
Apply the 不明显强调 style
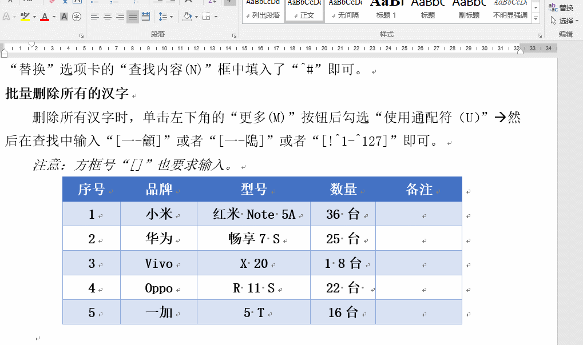pos(510,10)
